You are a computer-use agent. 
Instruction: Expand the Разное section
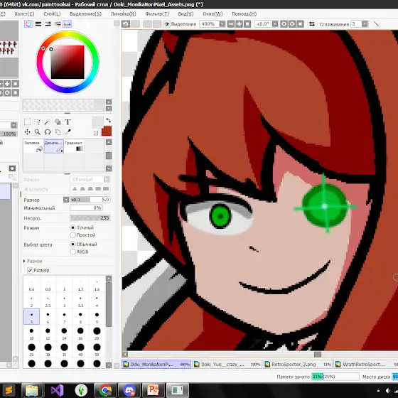(x=24, y=261)
